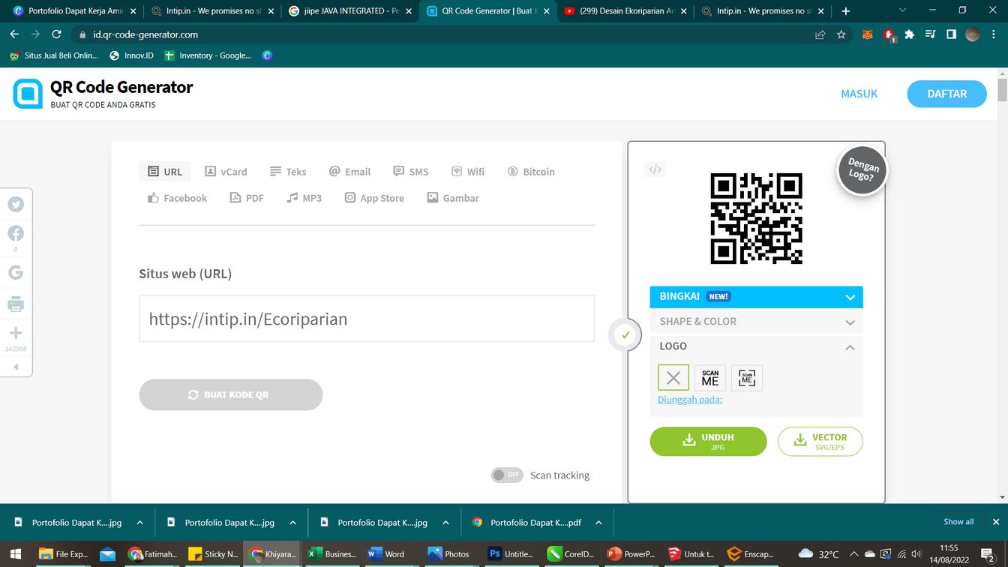Open the browser extensions puzzle icon
Viewport: 1008px width, 567px height.
[910, 34]
